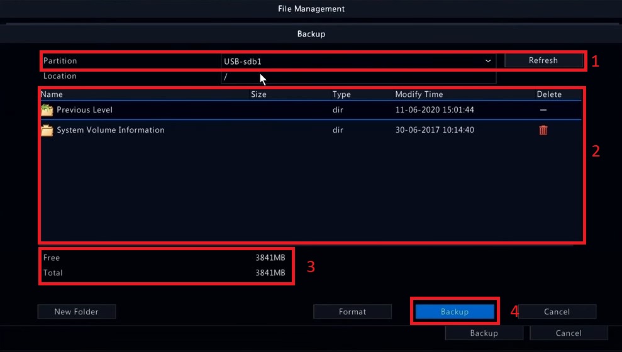Screen dimensions: 622x352
Task: Click the Location path input field
Action: tap(358, 77)
